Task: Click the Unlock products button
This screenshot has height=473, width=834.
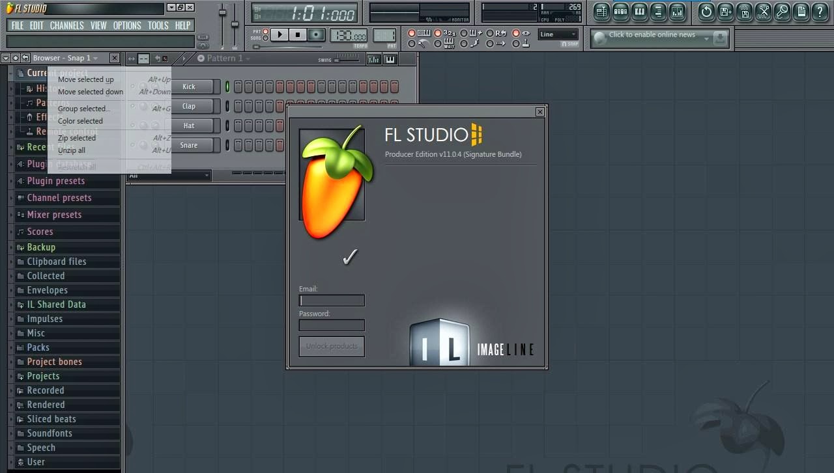Action: 332,346
